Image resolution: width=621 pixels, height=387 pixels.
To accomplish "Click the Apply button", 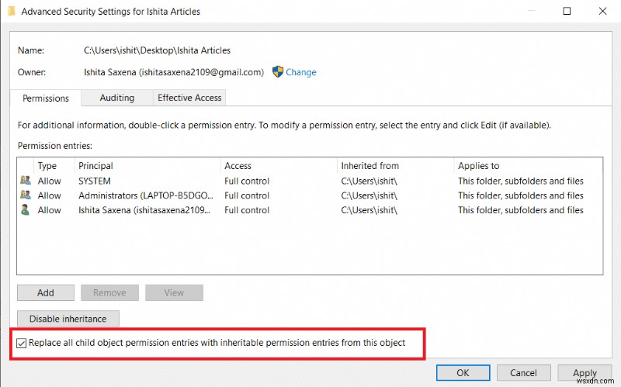I will pyautogui.click(x=584, y=373).
